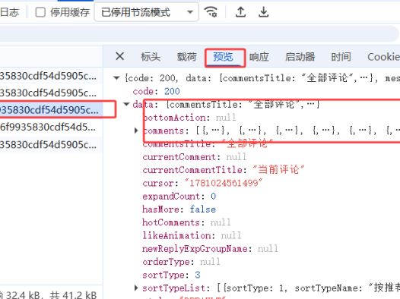Click the cursor value 1781024561499

[224, 183]
